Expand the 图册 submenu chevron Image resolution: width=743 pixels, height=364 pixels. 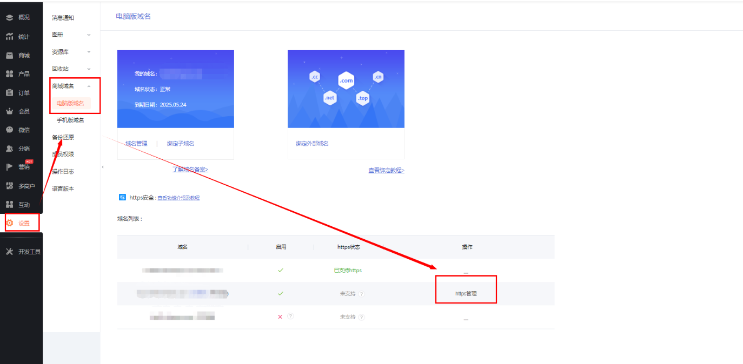[89, 35]
